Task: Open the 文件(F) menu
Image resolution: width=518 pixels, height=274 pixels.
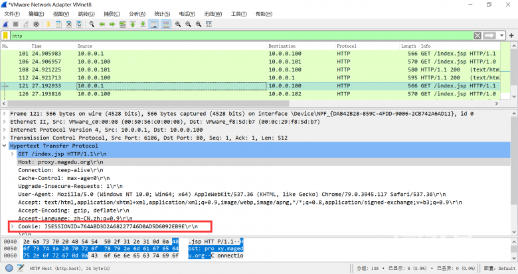Action: (x=12, y=14)
